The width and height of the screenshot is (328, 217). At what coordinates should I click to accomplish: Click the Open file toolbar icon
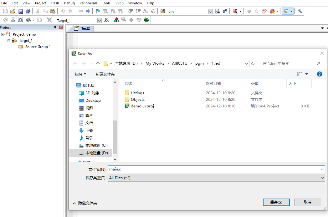pyautogui.click(x=13, y=11)
